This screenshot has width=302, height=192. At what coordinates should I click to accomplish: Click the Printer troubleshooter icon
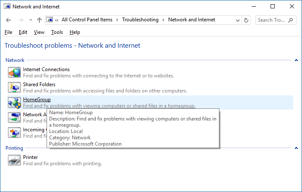pos(14,160)
